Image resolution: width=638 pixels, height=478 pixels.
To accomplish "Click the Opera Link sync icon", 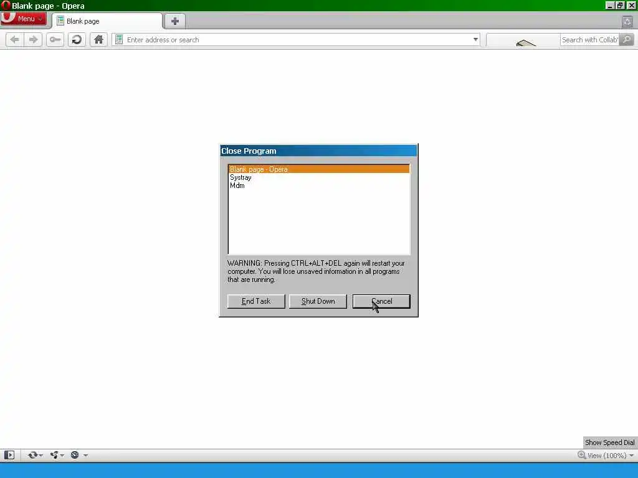I will [32, 455].
